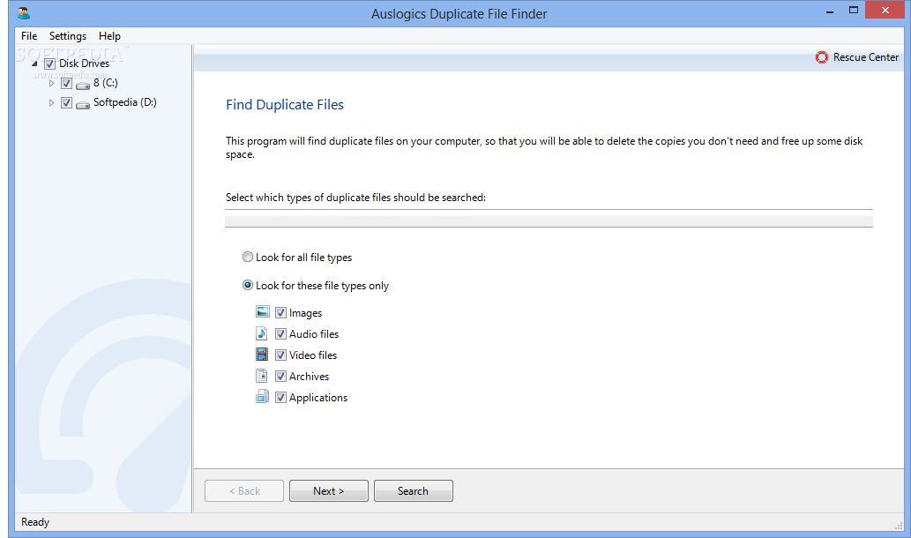Image resolution: width=911 pixels, height=538 pixels.
Task: Click the Audio files music note icon
Action: (x=262, y=333)
